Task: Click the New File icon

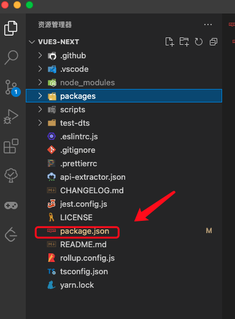Action: (x=169, y=42)
